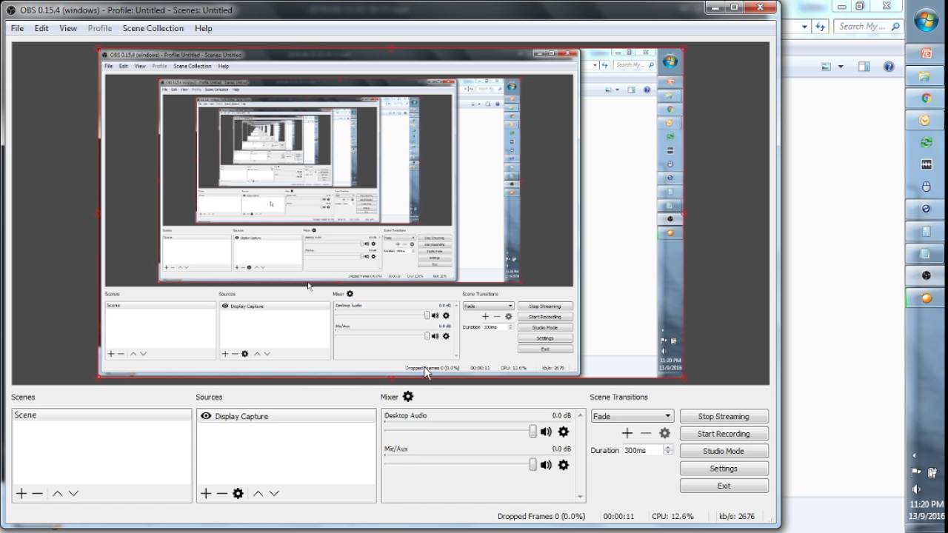Click the CPU: 12.6% status text

tap(672, 517)
